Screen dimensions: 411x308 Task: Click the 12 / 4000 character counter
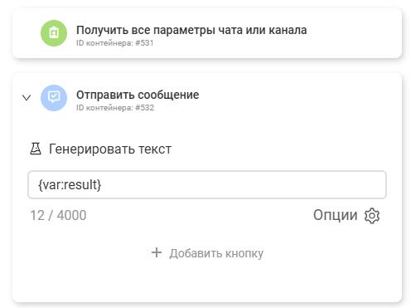pos(58,215)
